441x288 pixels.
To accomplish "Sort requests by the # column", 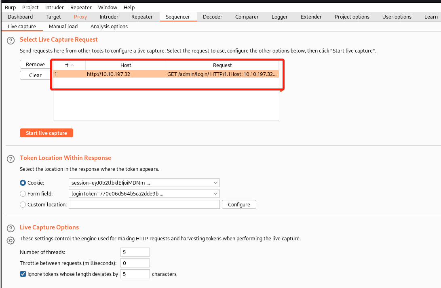I will [x=69, y=65].
